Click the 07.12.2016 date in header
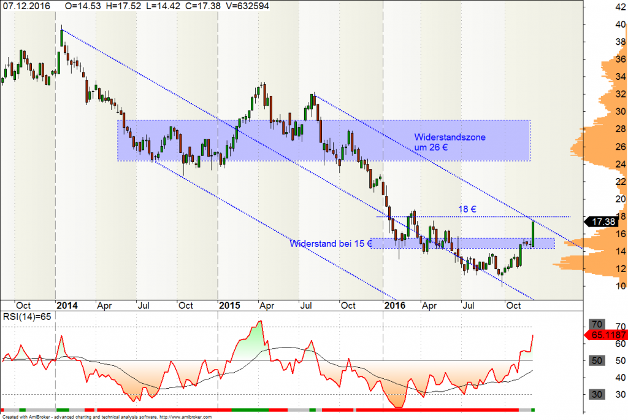This screenshot has height=420, width=628. coord(25,6)
